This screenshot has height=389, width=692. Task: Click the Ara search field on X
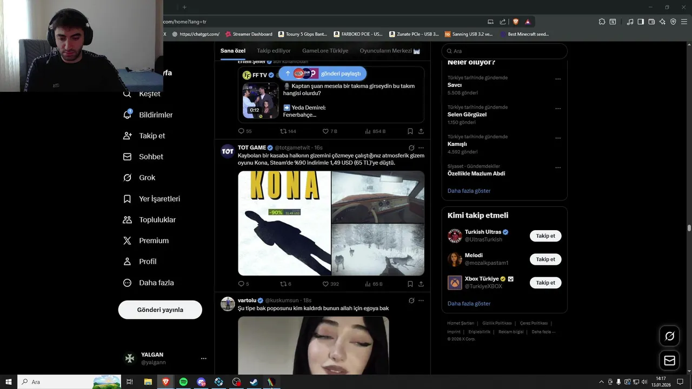click(x=504, y=51)
